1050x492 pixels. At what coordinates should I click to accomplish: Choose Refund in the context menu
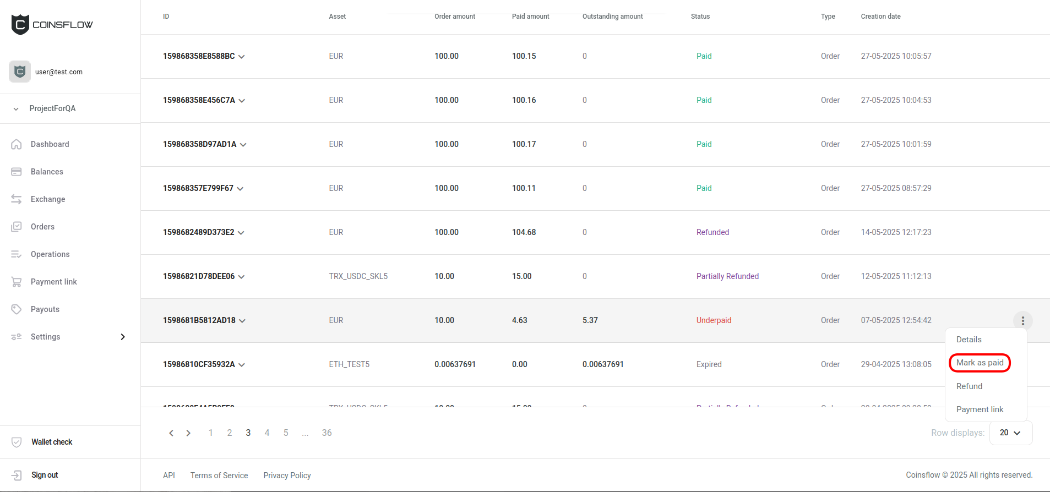[969, 386]
